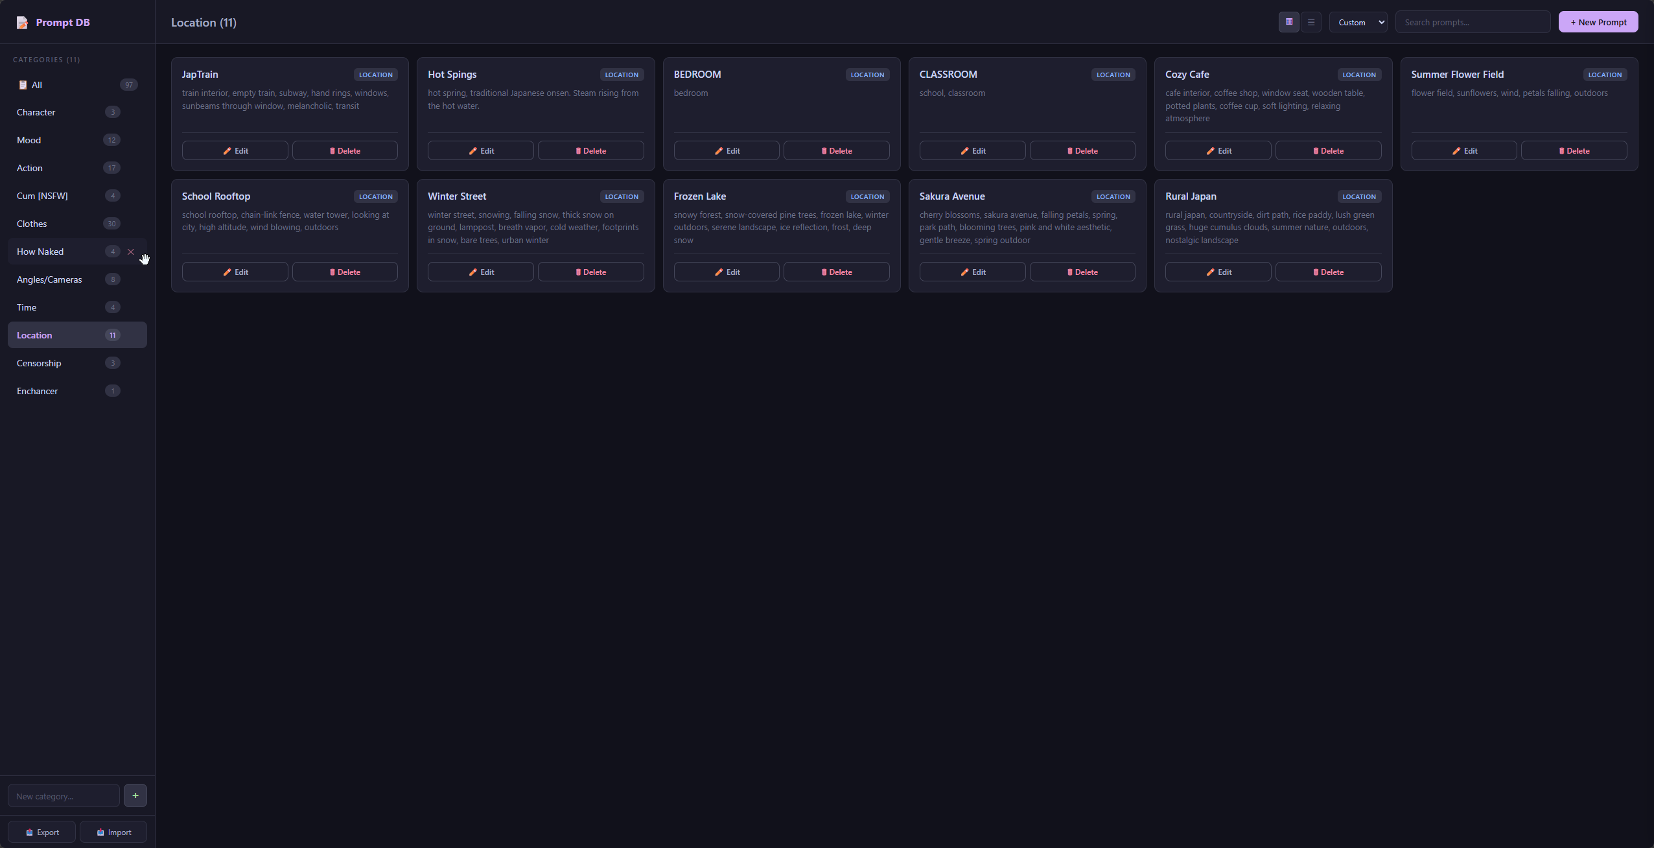This screenshot has height=848, width=1654.
Task: Delete the JapTrain prompt
Action: [x=345, y=150]
